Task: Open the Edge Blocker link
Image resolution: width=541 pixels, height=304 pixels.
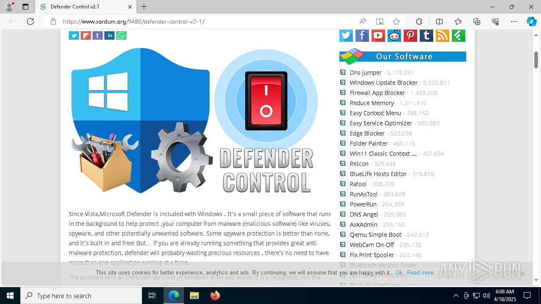Action: (x=367, y=133)
